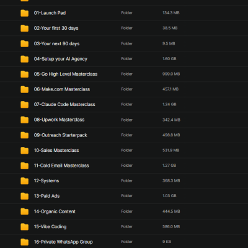The width and height of the screenshot is (248, 248).
Task: Open 06-Make.com Masterclass folder name
Action: tap(62, 89)
